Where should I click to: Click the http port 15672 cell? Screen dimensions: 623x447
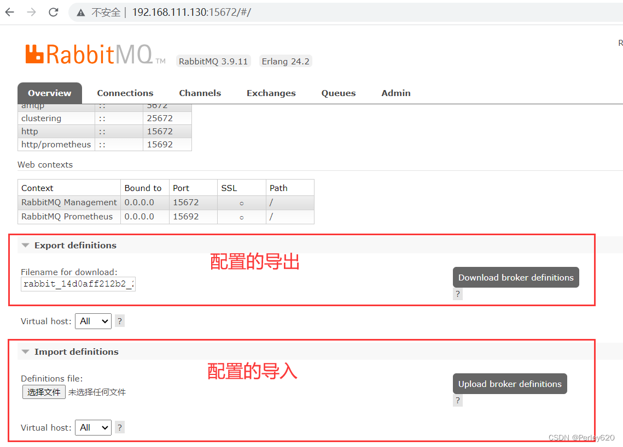[x=167, y=132]
